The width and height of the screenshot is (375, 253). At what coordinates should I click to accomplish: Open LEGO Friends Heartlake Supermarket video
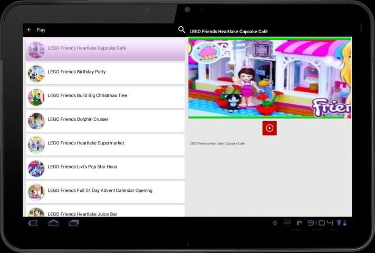(85, 143)
